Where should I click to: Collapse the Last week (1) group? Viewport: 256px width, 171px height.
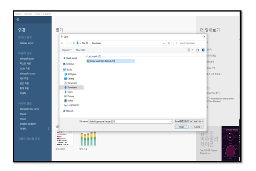[x=86, y=57]
